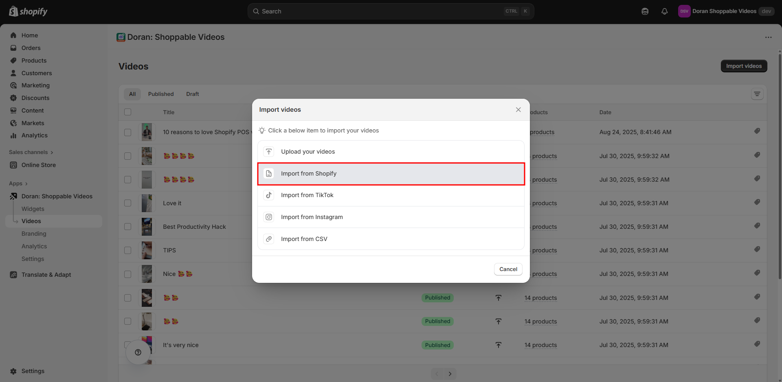Screen dimensions: 782x382
Task: Expand Sales channels section
Action: click(31, 152)
